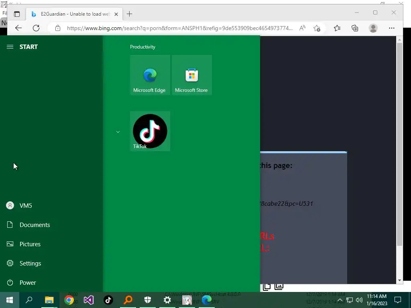The height and width of the screenshot is (308, 411).
Task: Open Edge tab actions menu
Action: pos(17,14)
